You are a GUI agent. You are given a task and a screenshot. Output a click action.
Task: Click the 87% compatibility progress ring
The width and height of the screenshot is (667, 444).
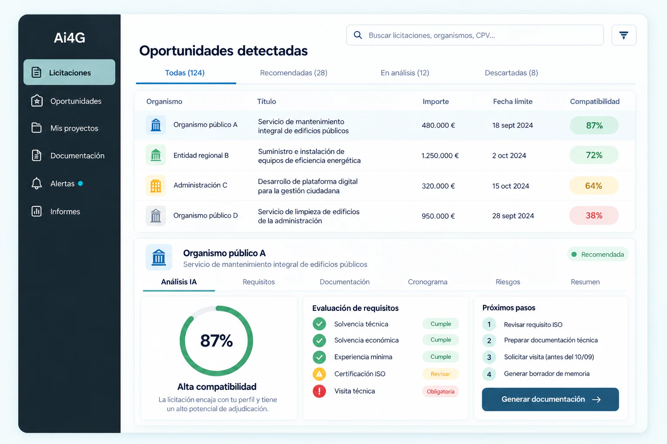pos(216,341)
